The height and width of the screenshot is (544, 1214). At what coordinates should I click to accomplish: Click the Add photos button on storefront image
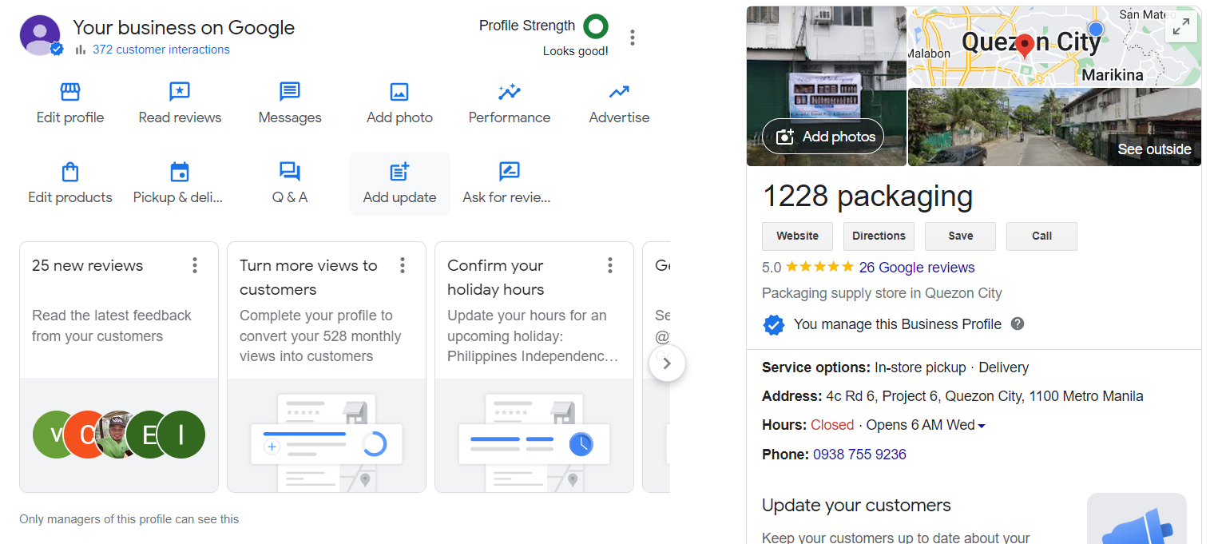[x=823, y=137]
